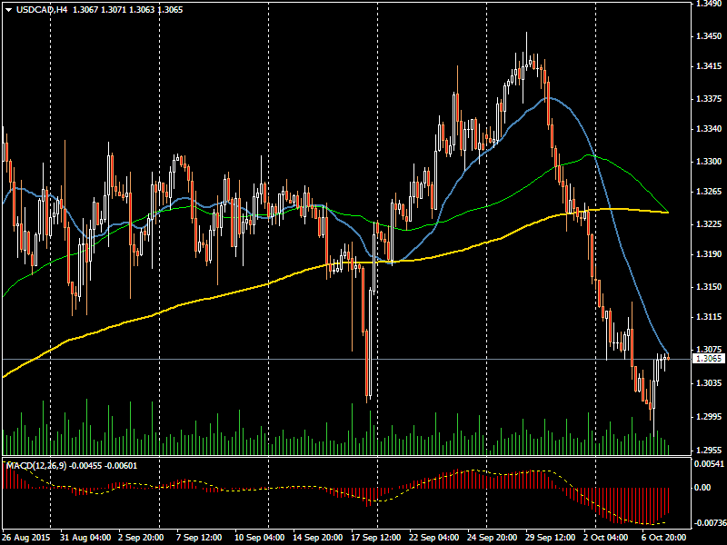Click the divider between price chart and MACD
Viewport: 727px width, 545px height.
[x=345, y=457]
